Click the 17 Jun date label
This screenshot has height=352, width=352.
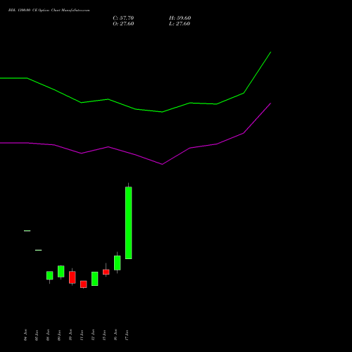[x=127, y=335]
